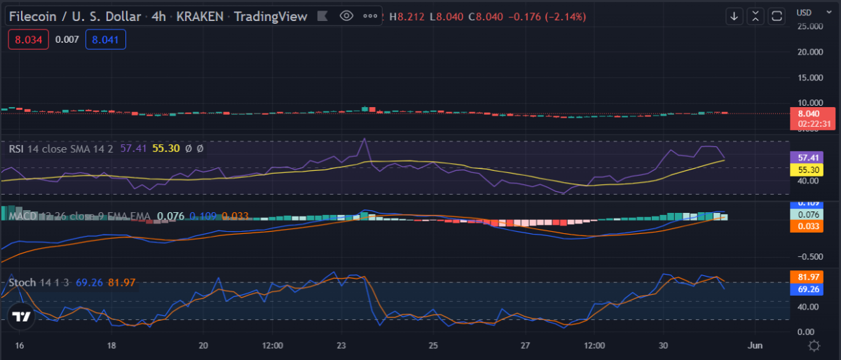841x360 pixels.
Task: Click the 27 date label on time axis
Action: click(526, 345)
